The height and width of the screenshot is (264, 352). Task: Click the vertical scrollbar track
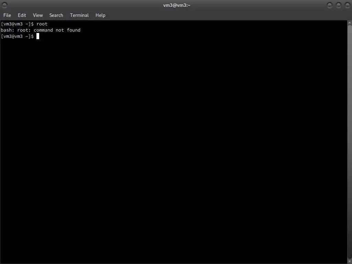pyautogui.click(x=350, y=142)
